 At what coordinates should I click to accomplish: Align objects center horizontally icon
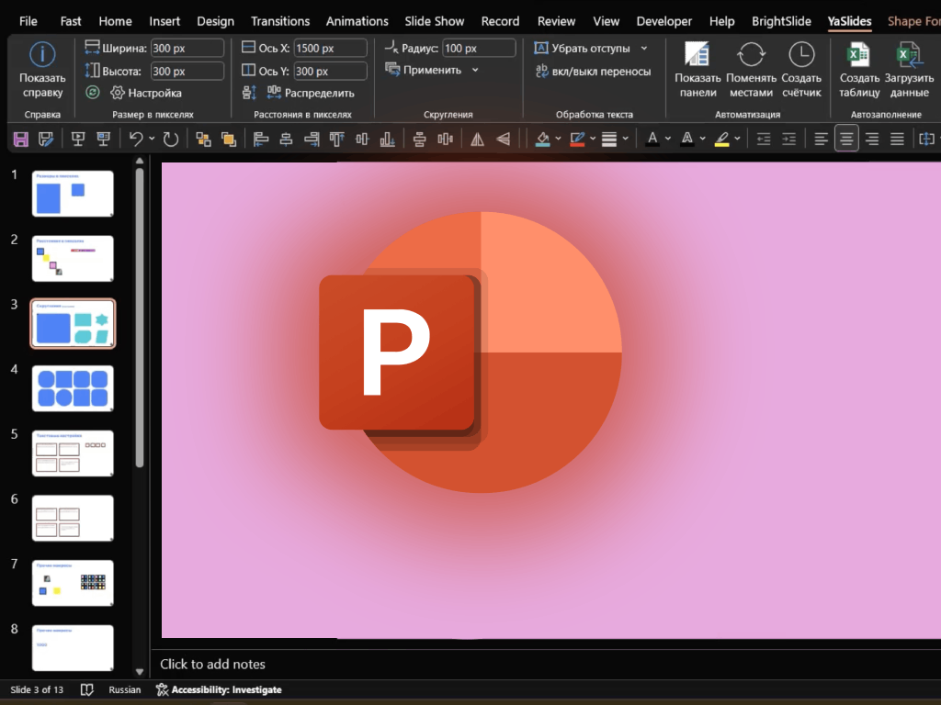point(287,140)
